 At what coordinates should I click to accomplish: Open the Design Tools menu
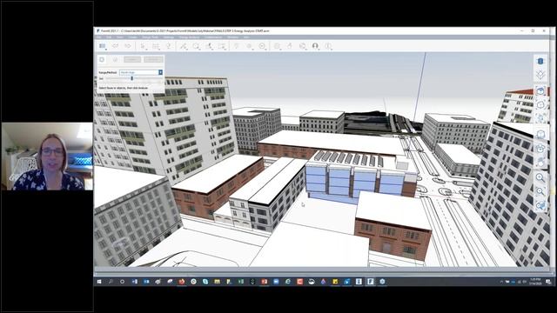click(151, 37)
